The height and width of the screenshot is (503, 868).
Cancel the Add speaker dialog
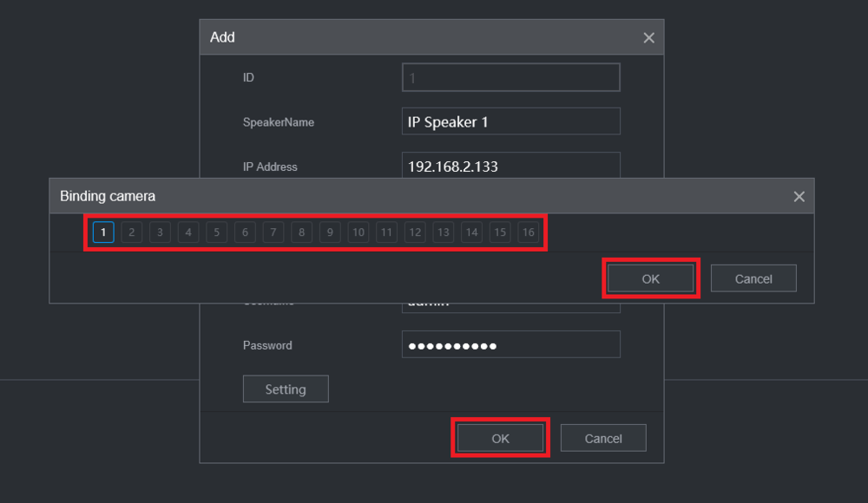click(x=603, y=437)
